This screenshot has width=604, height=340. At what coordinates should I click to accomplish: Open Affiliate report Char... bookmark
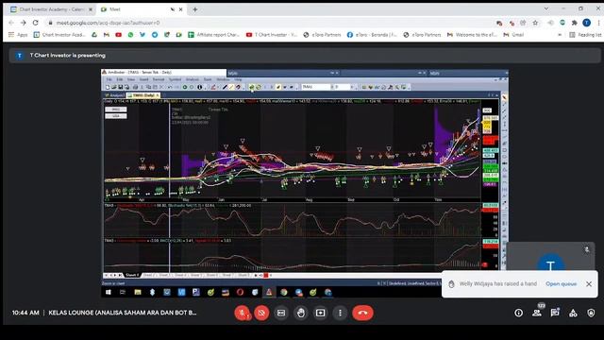[x=214, y=35]
